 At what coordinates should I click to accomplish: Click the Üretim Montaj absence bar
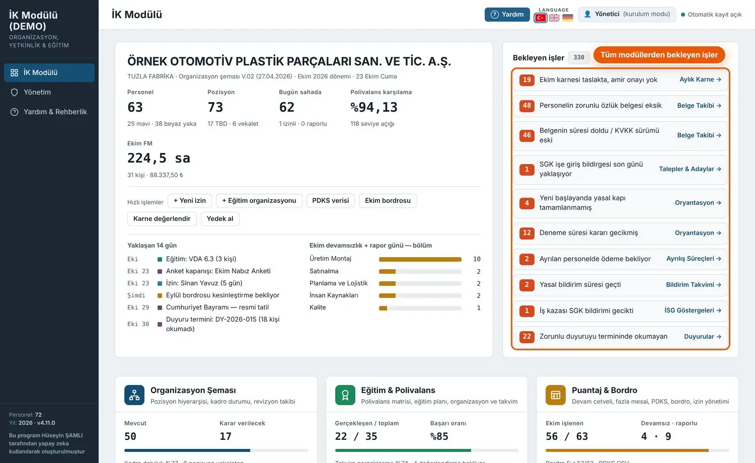[x=420, y=260]
